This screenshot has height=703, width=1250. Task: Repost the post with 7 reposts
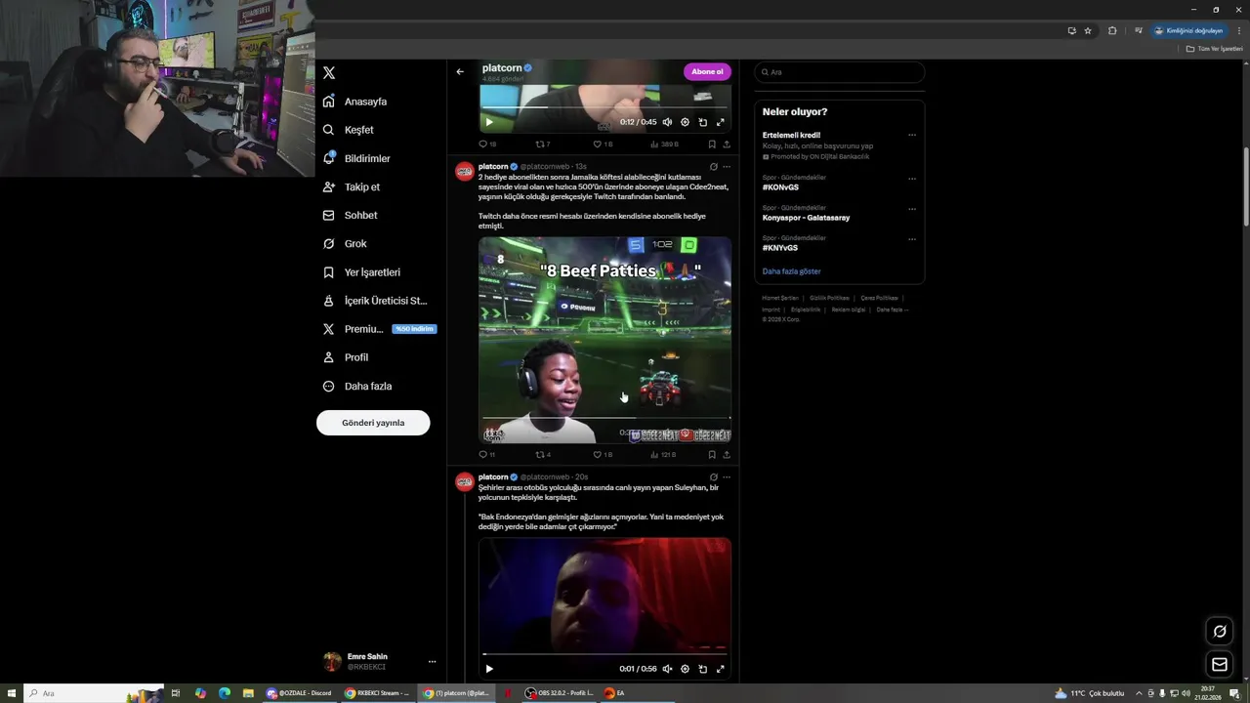click(x=543, y=145)
